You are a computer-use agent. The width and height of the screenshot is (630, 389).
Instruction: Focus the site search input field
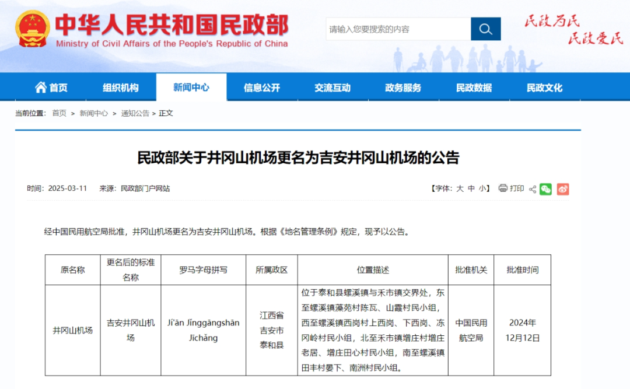pos(398,29)
